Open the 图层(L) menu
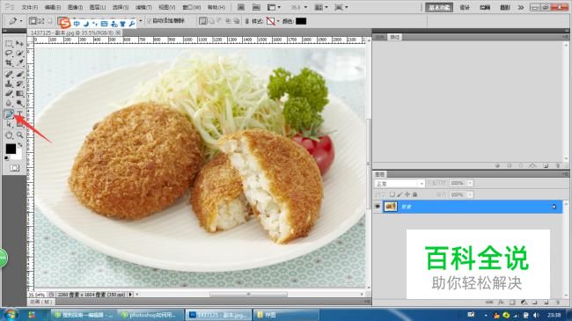572x321 pixels. pos(98,7)
